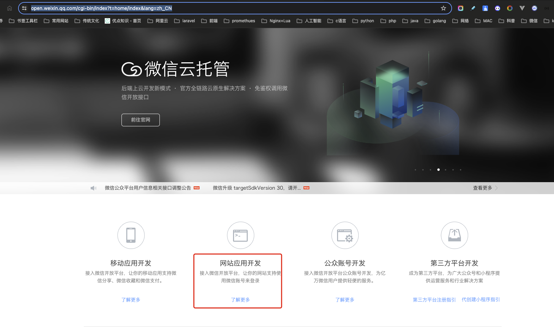The height and width of the screenshot is (328, 554).
Task: Open the laravel bookmark folder
Action: click(184, 21)
